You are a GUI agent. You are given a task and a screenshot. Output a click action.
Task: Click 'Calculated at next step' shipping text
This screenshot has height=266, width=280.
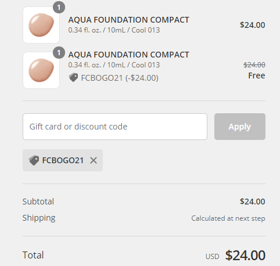[228, 218]
